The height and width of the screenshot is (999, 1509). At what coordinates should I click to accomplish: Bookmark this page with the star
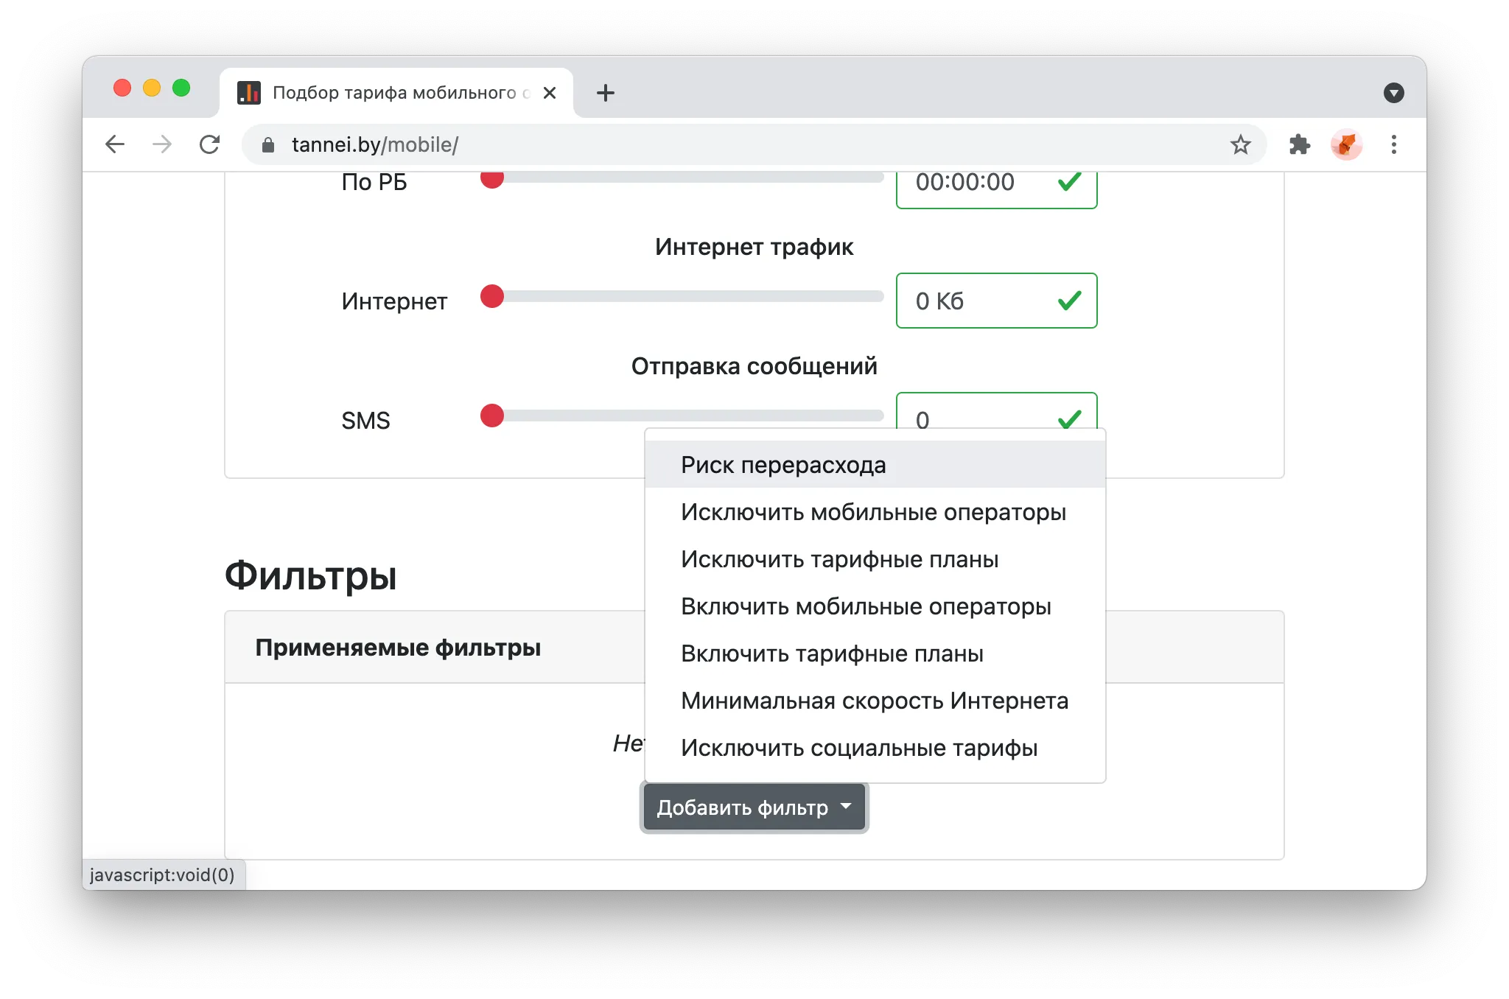tap(1241, 144)
